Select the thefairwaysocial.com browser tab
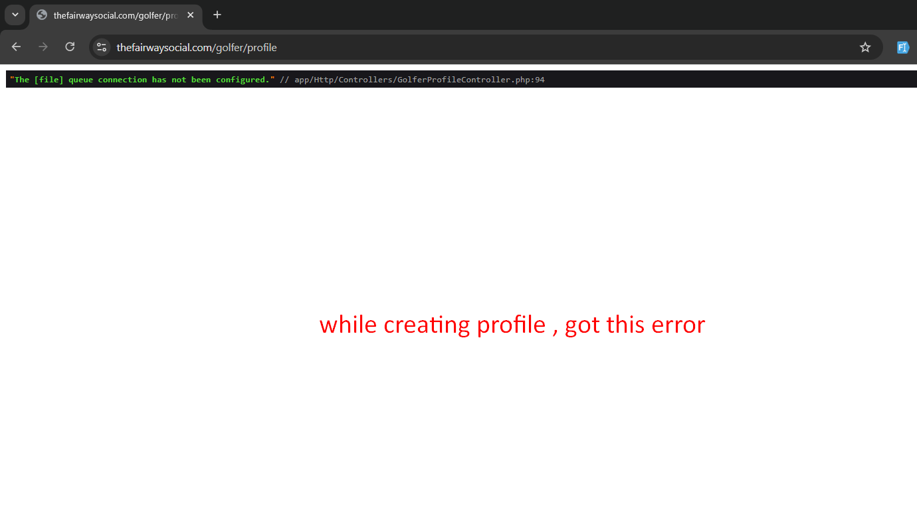The height and width of the screenshot is (514, 917). coord(113,15)
